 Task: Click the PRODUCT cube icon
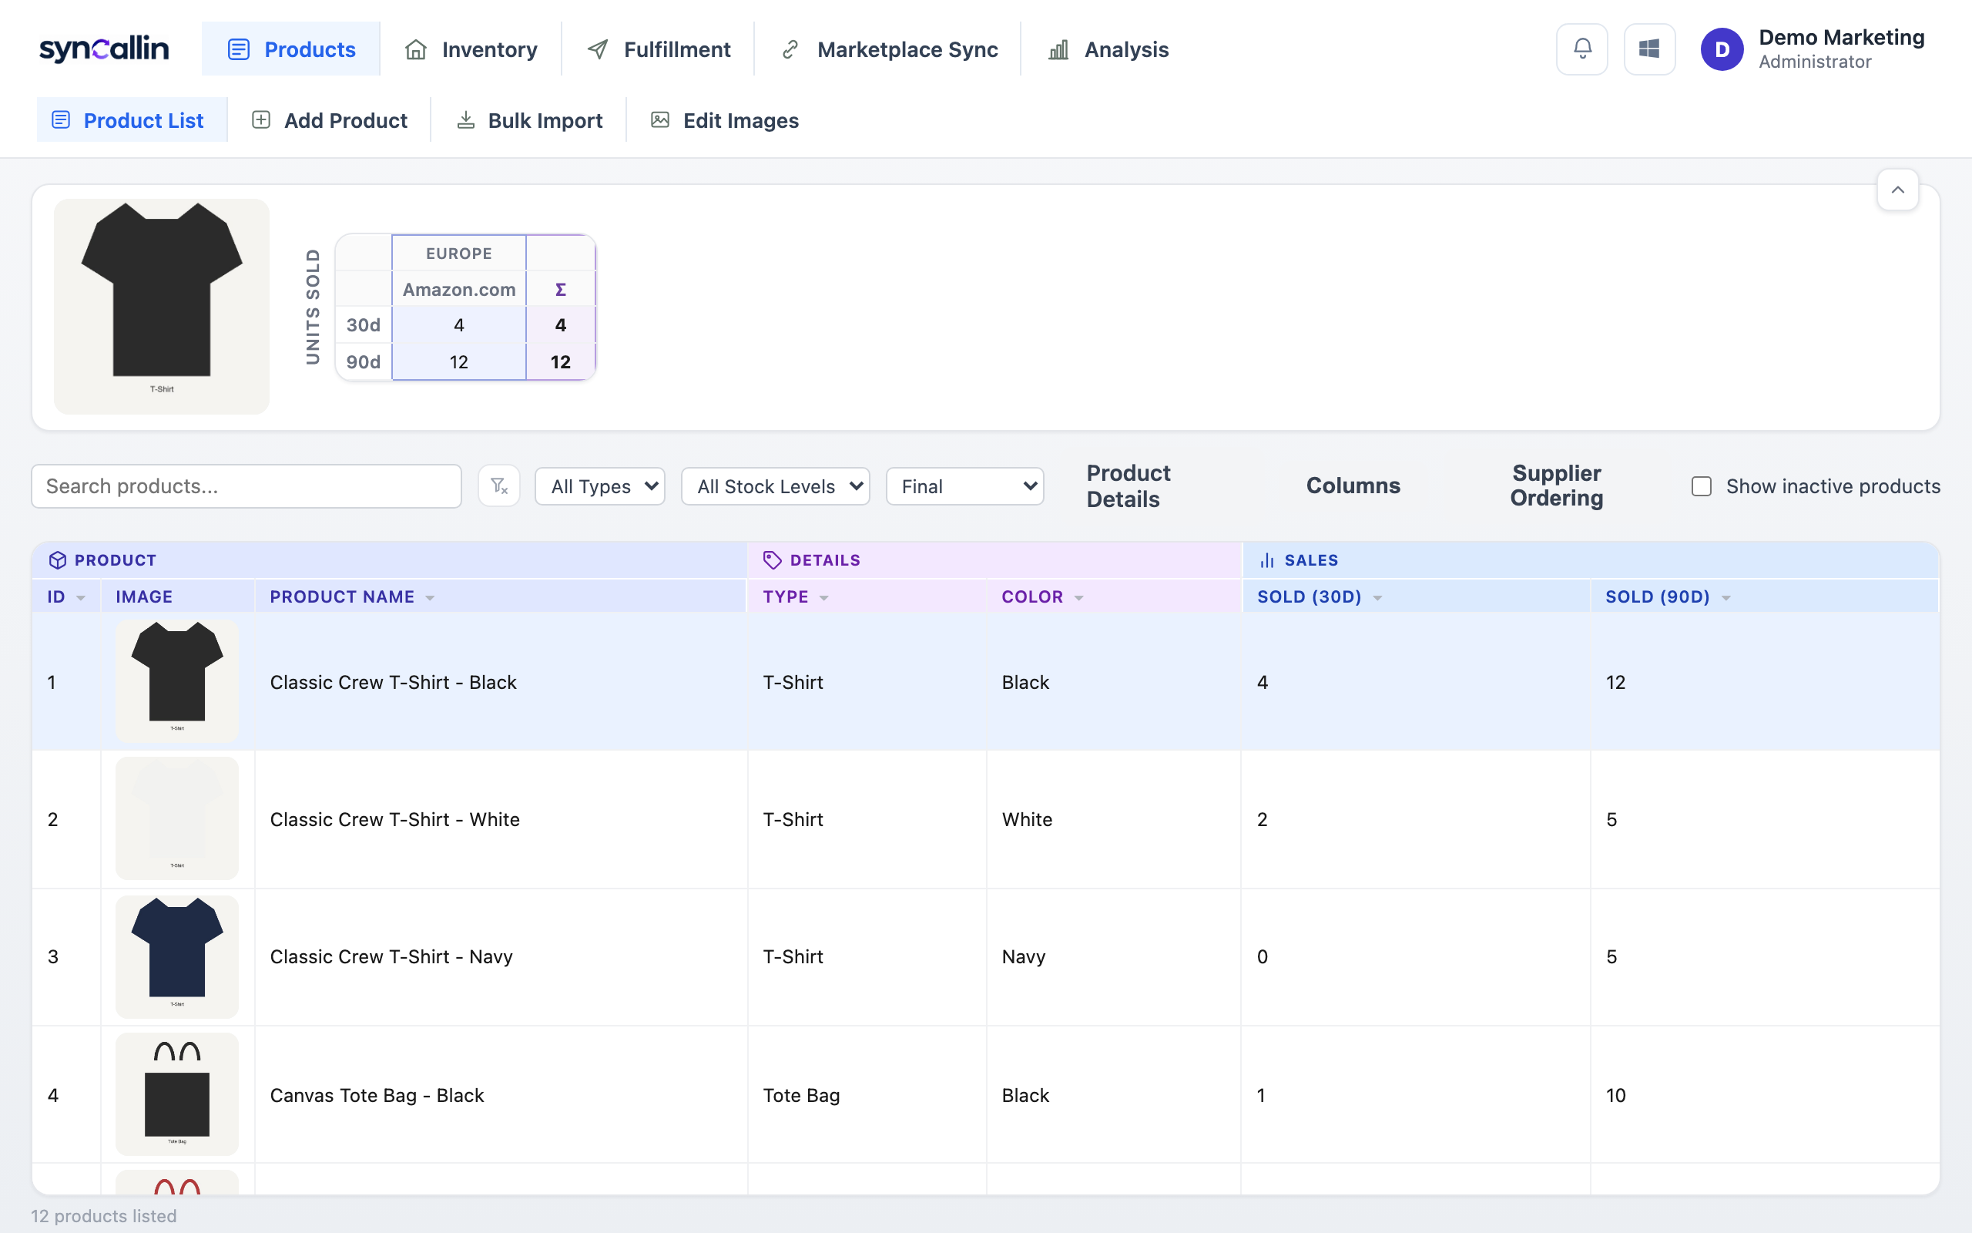point(57,560)
